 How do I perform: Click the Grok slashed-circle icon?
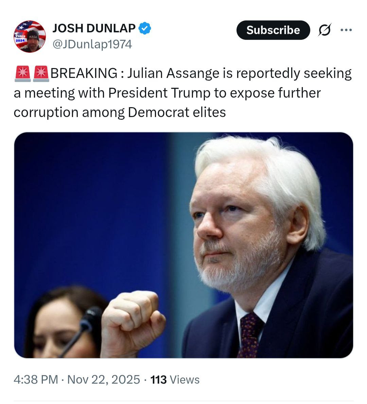[x=325, y=30]
